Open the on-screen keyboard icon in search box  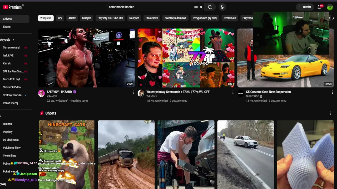pyautogui.click(x=196, y=7)
